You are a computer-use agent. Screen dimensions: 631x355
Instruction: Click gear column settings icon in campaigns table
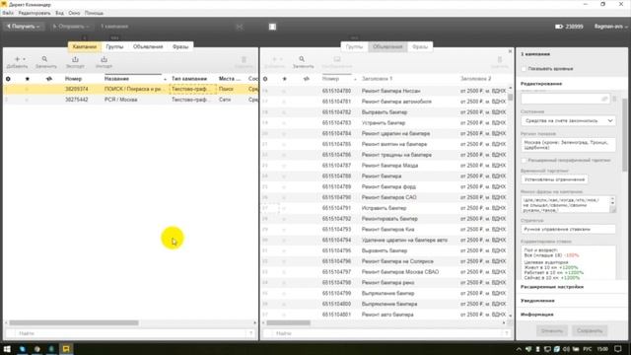(x=8, y=79)
